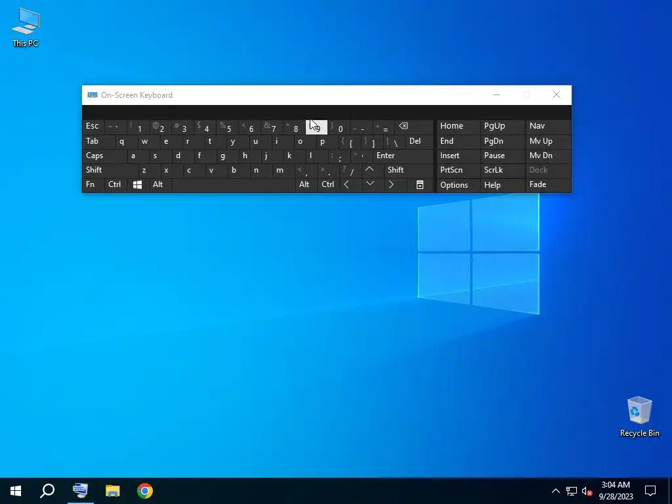Click the End key
The width and height of the screenshot is (672, 504).
458,141
